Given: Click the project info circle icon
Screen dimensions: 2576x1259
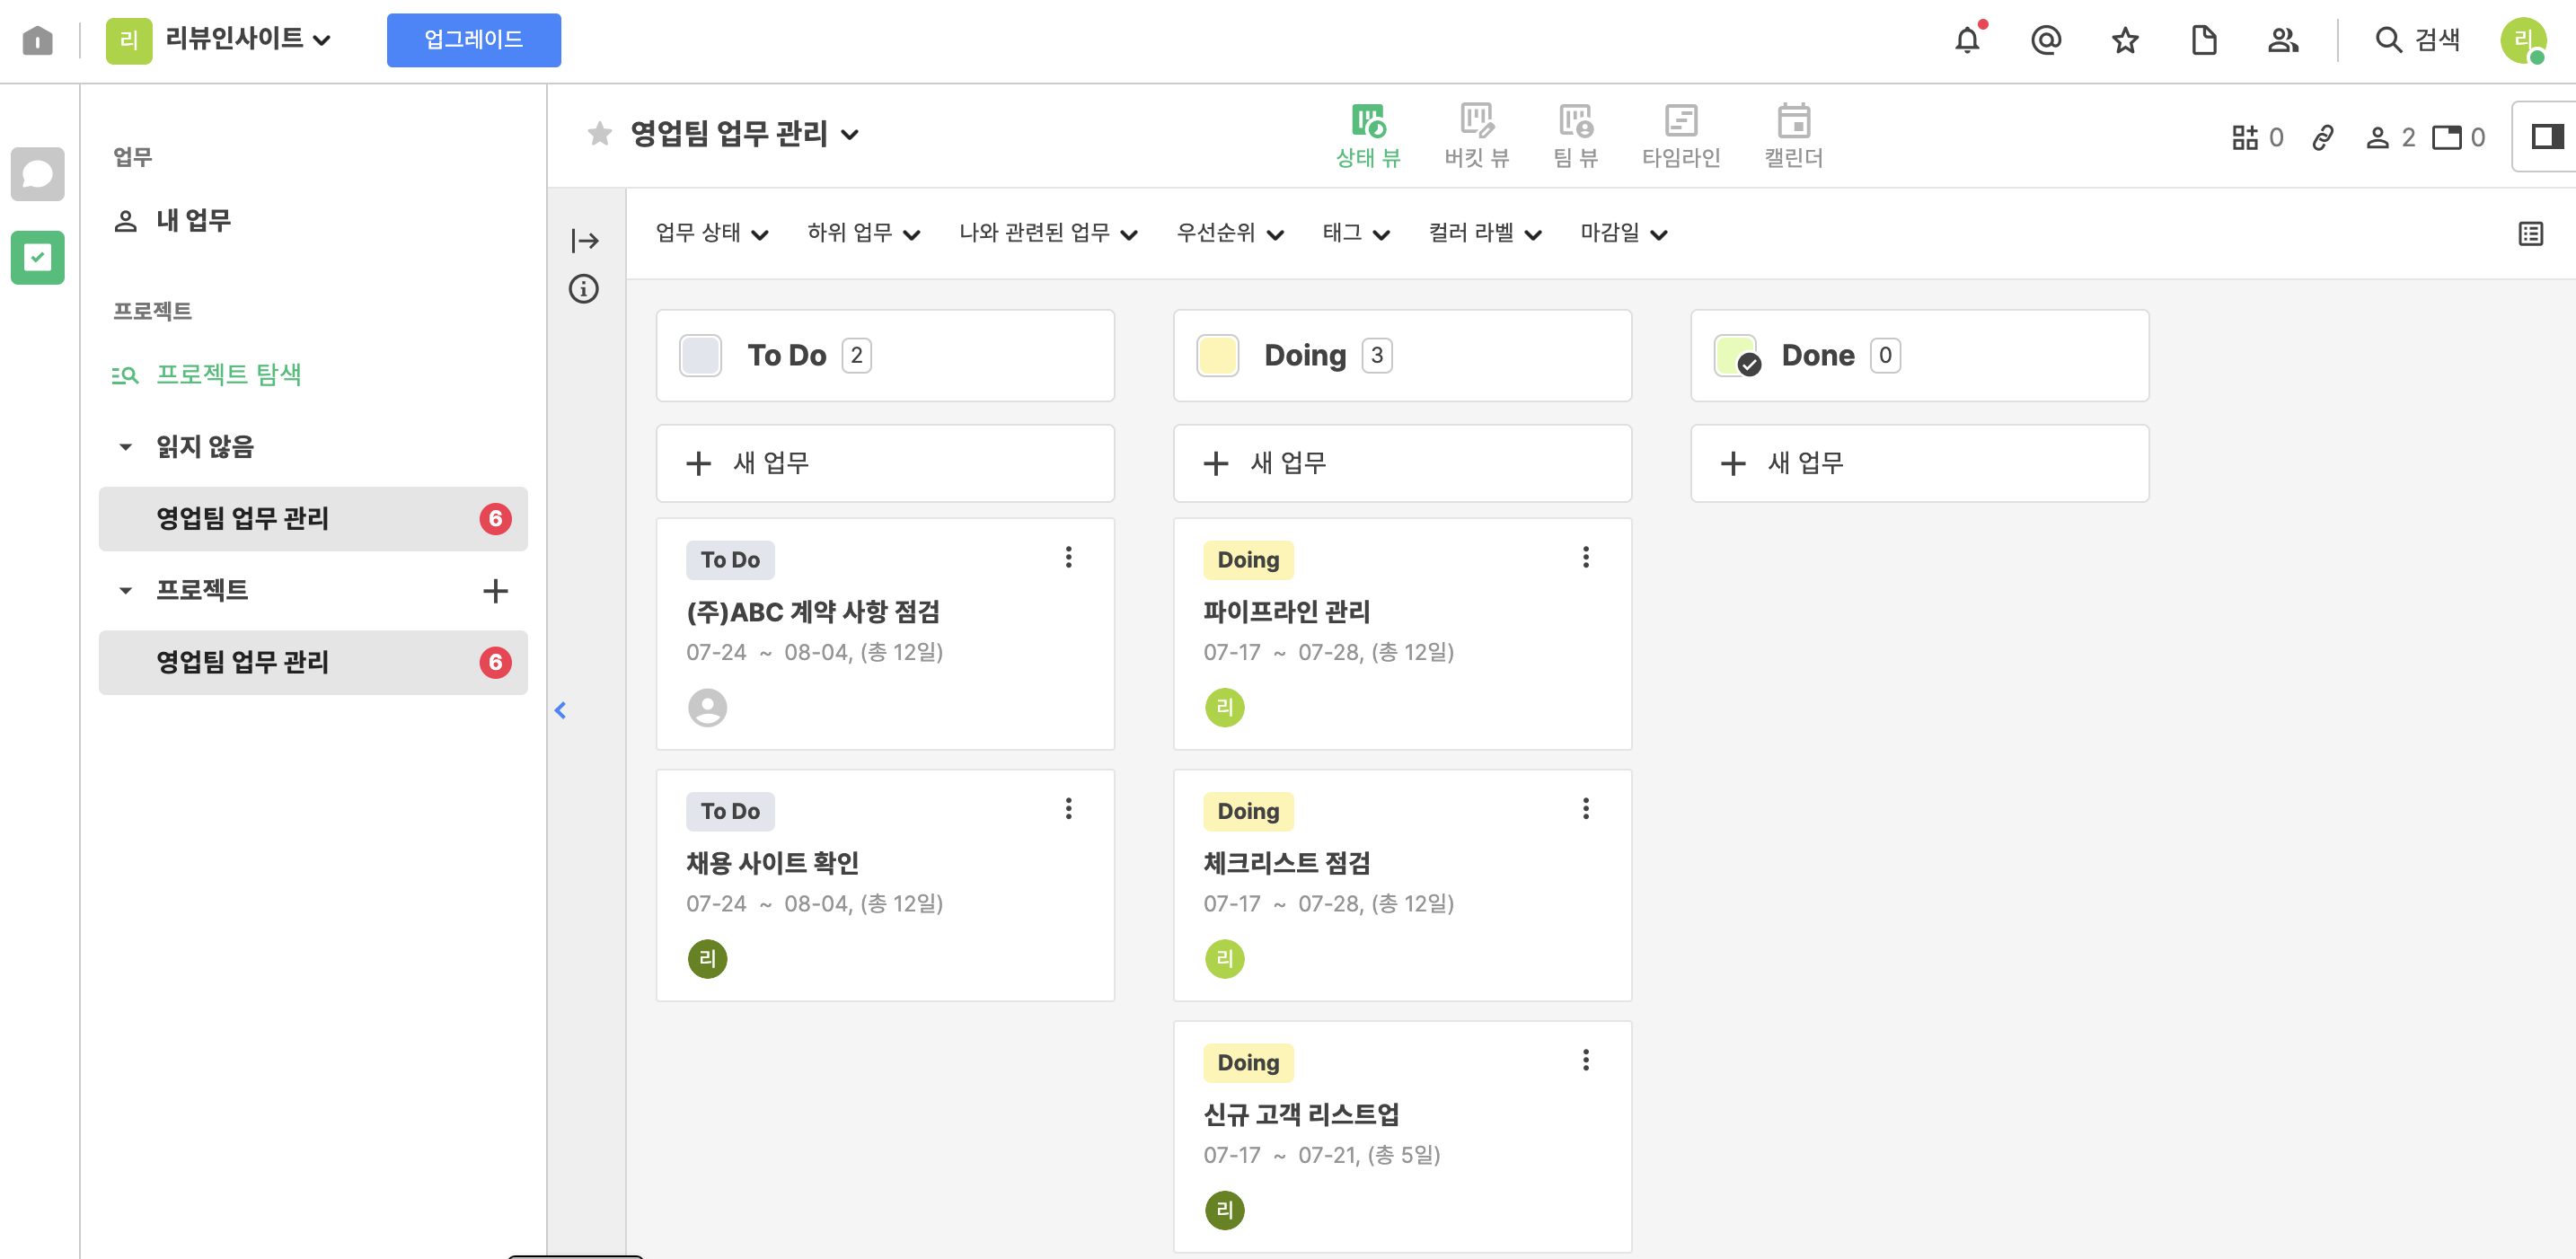Looking at the screenshot, I should [x=584, y=289].
